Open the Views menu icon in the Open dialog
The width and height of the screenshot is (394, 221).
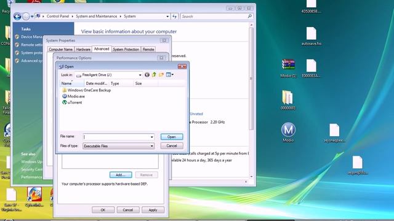click(x=168, y=74)
